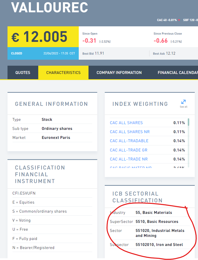Click the € 12.005 price box
Screen dimensions: 198x260
[x=43, y=37]
